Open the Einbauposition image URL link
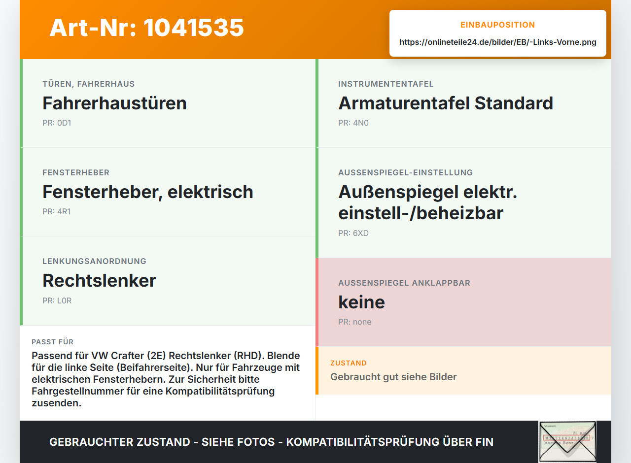This screenshot has width=631, height=463. [x=498, y=42]
